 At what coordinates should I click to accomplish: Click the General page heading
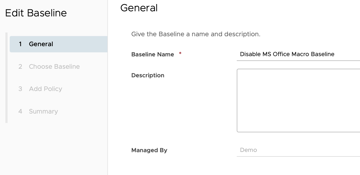click(x=139, y=8)
